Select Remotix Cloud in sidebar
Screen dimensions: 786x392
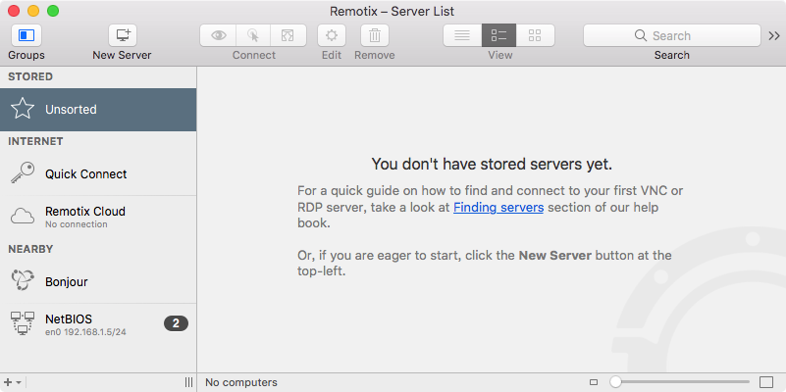[98, 217]
